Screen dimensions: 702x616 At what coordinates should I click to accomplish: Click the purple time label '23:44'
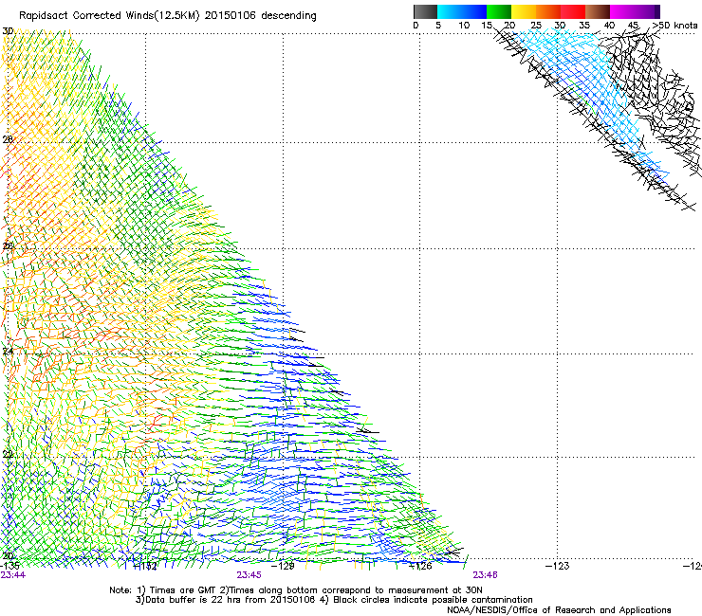coord(13,575)
